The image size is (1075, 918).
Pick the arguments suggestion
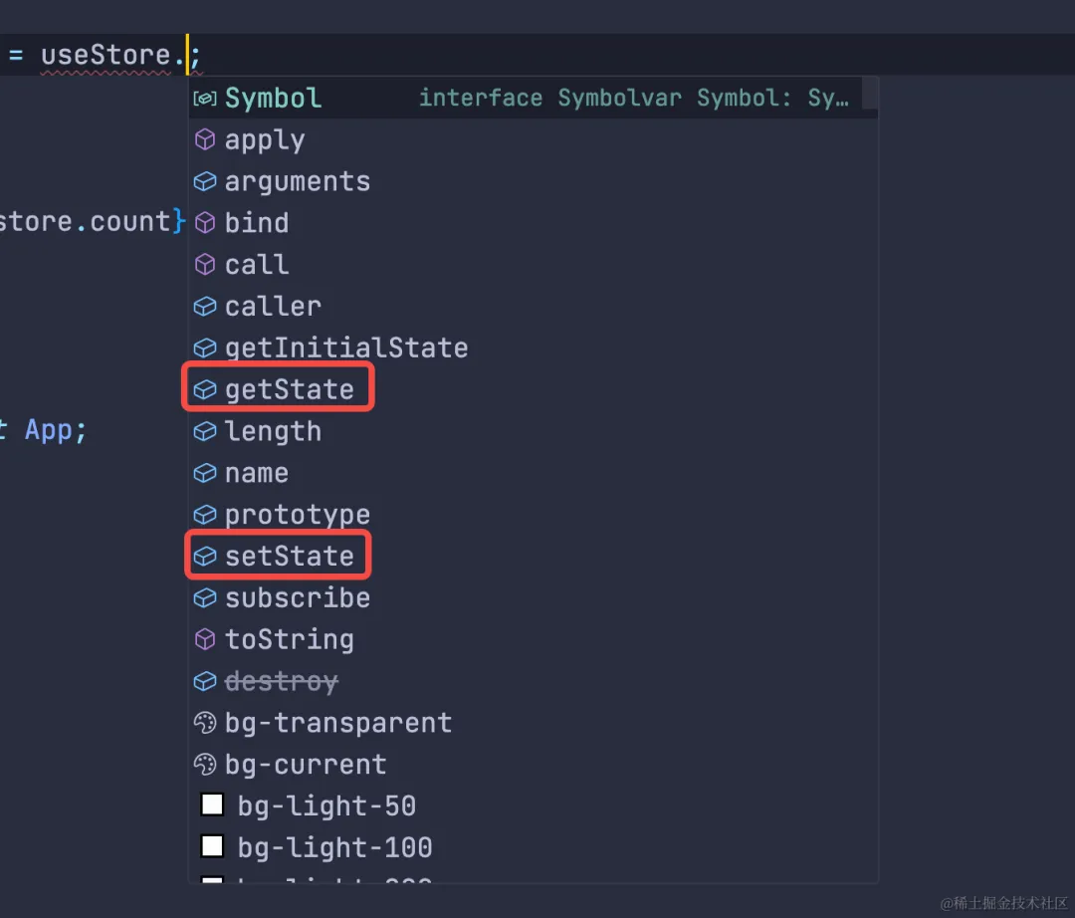pyautogui.click(x=297, y=182)
